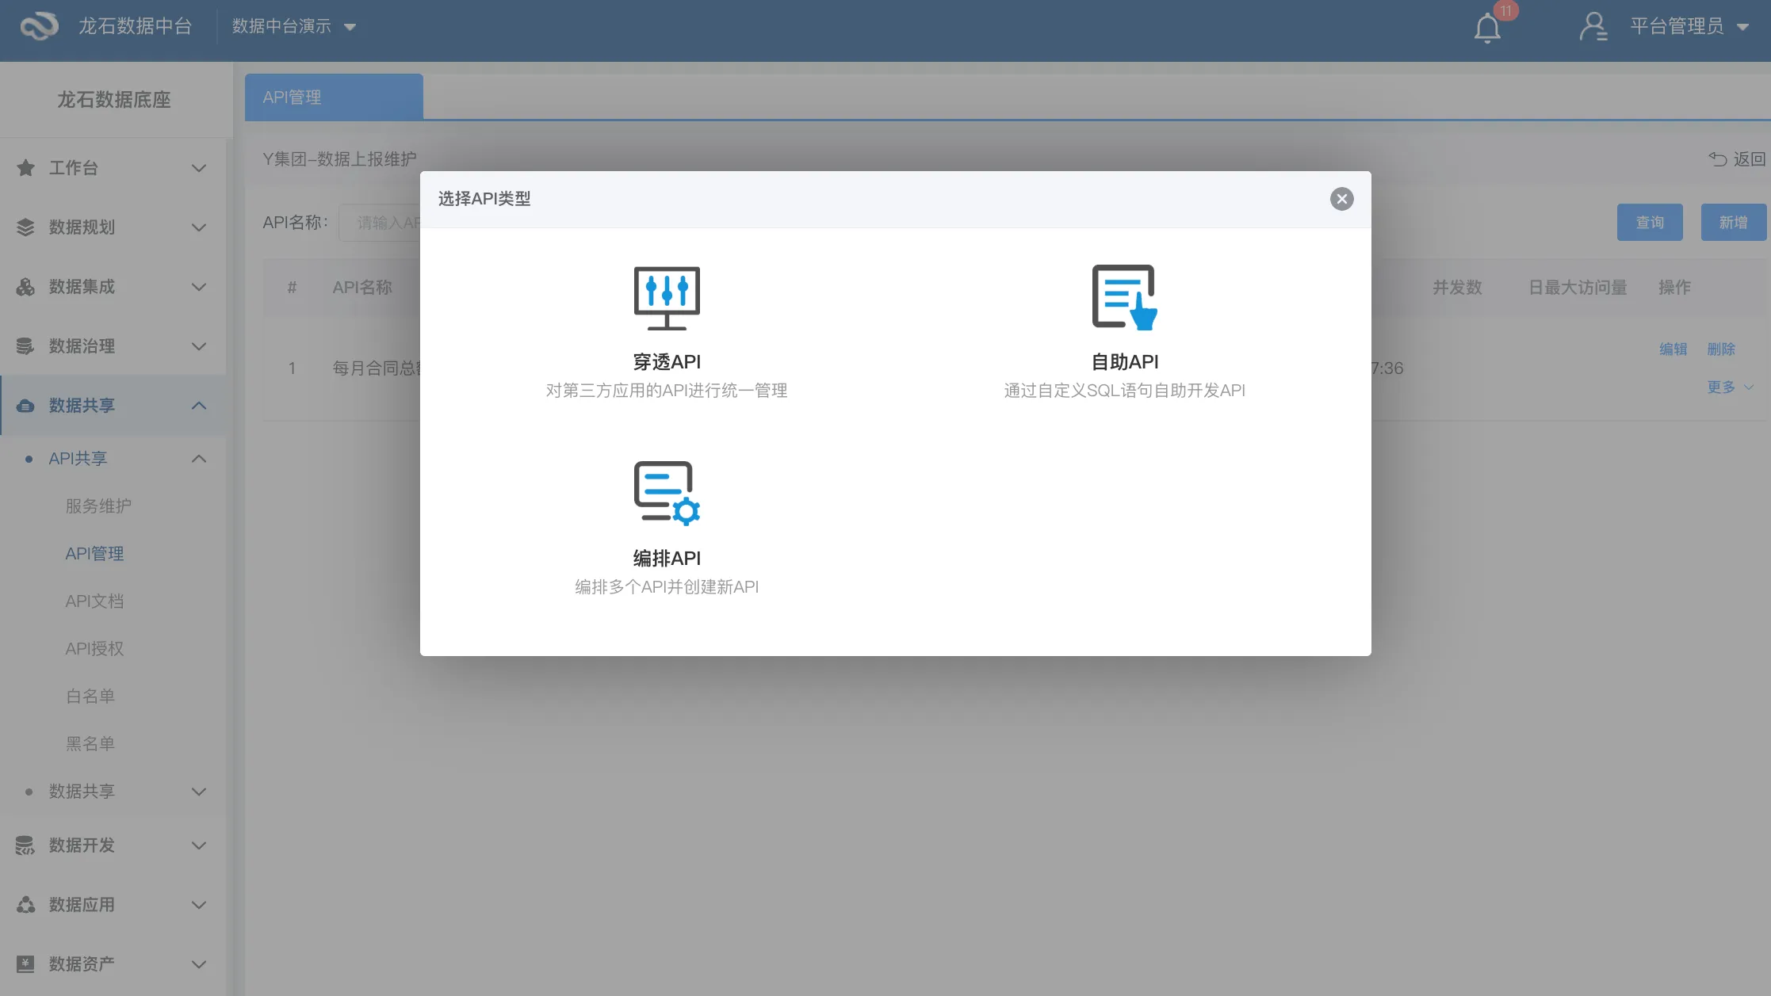Switch to the API管理 tab
1771x996 pixels.
click(333, 97)
